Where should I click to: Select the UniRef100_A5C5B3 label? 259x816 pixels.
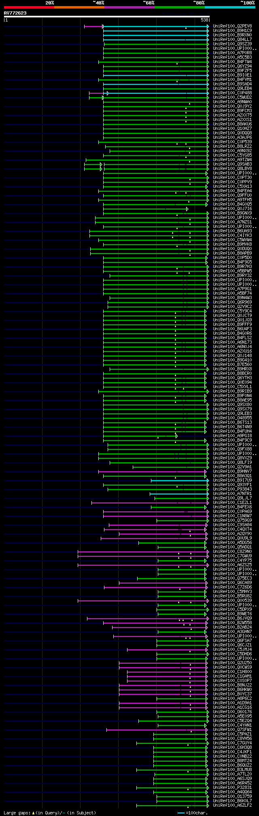tap(232, 57)
